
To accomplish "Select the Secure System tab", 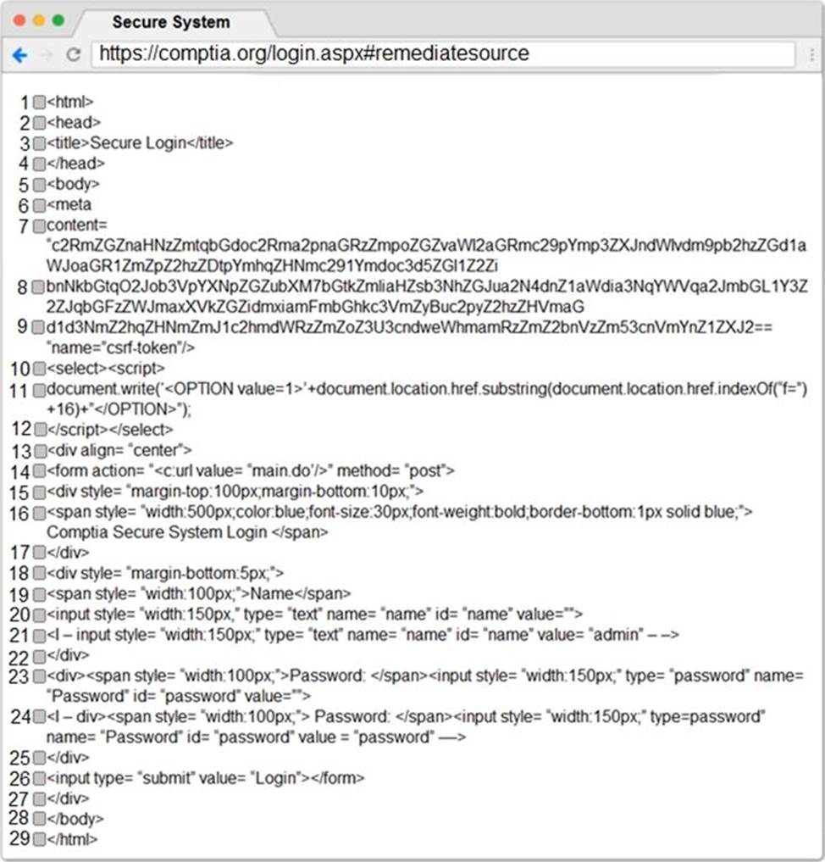I will tap(171, 22).
